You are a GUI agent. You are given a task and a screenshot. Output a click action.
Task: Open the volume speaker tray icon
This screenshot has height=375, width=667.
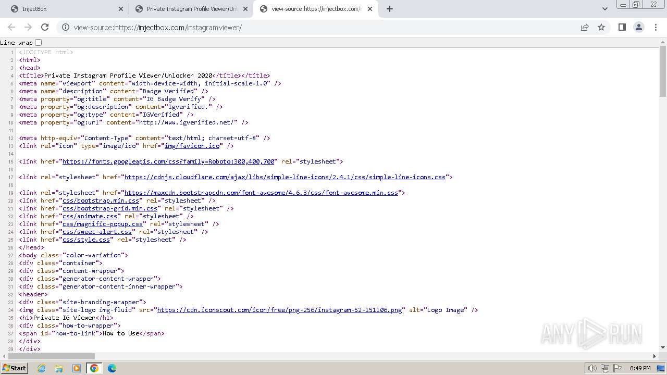pyautogui.click(x=592, y=368)
